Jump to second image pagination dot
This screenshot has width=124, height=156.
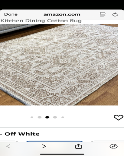(40, 117)
